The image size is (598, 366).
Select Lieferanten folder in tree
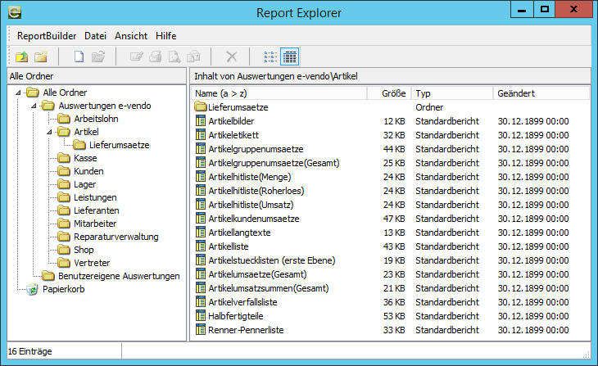(97, 210)
